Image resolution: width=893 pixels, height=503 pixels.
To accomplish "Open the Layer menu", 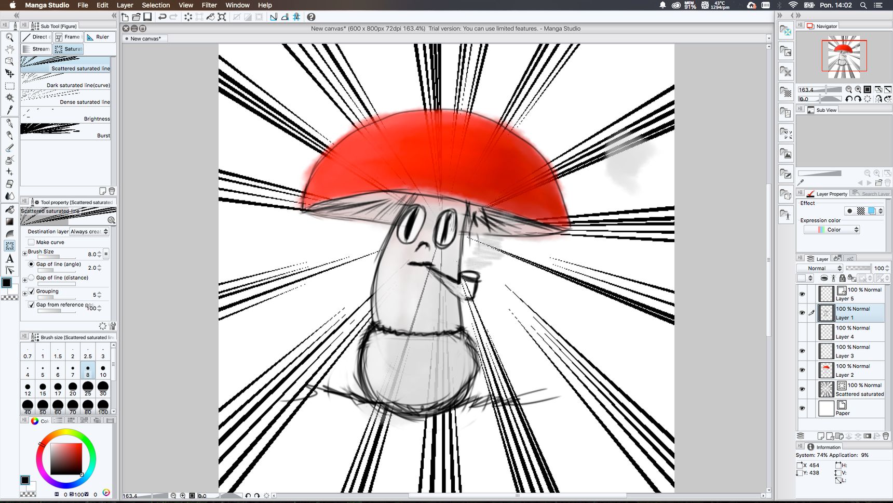I will [x=125, y=5].
